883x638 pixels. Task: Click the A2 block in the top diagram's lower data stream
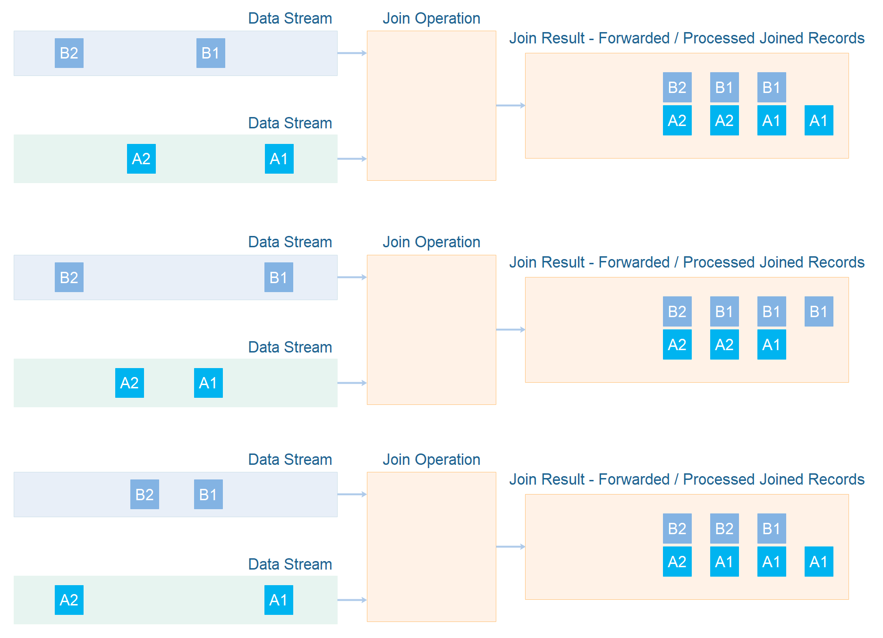[x=141, y=159]
